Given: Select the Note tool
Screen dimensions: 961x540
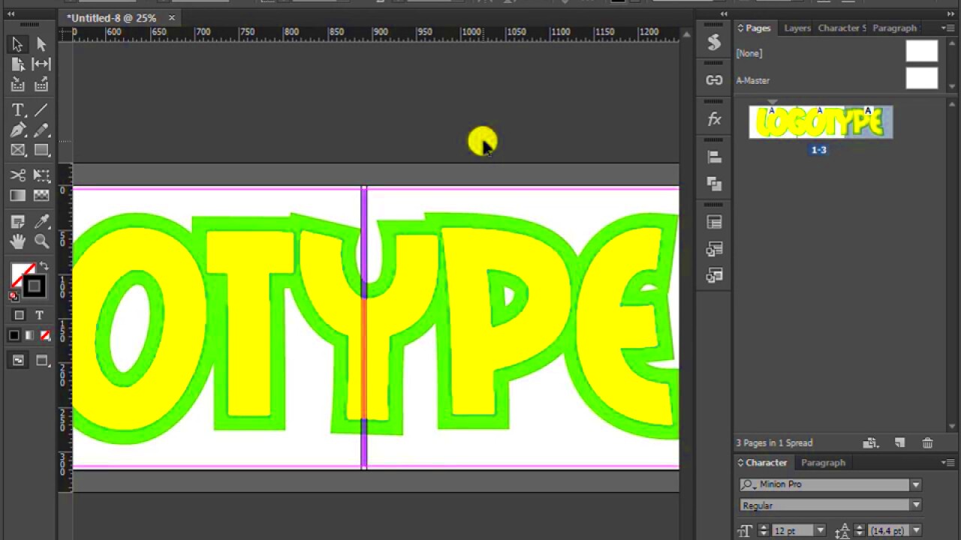Looking at the screenshot, I should click(x=17, y=221).
